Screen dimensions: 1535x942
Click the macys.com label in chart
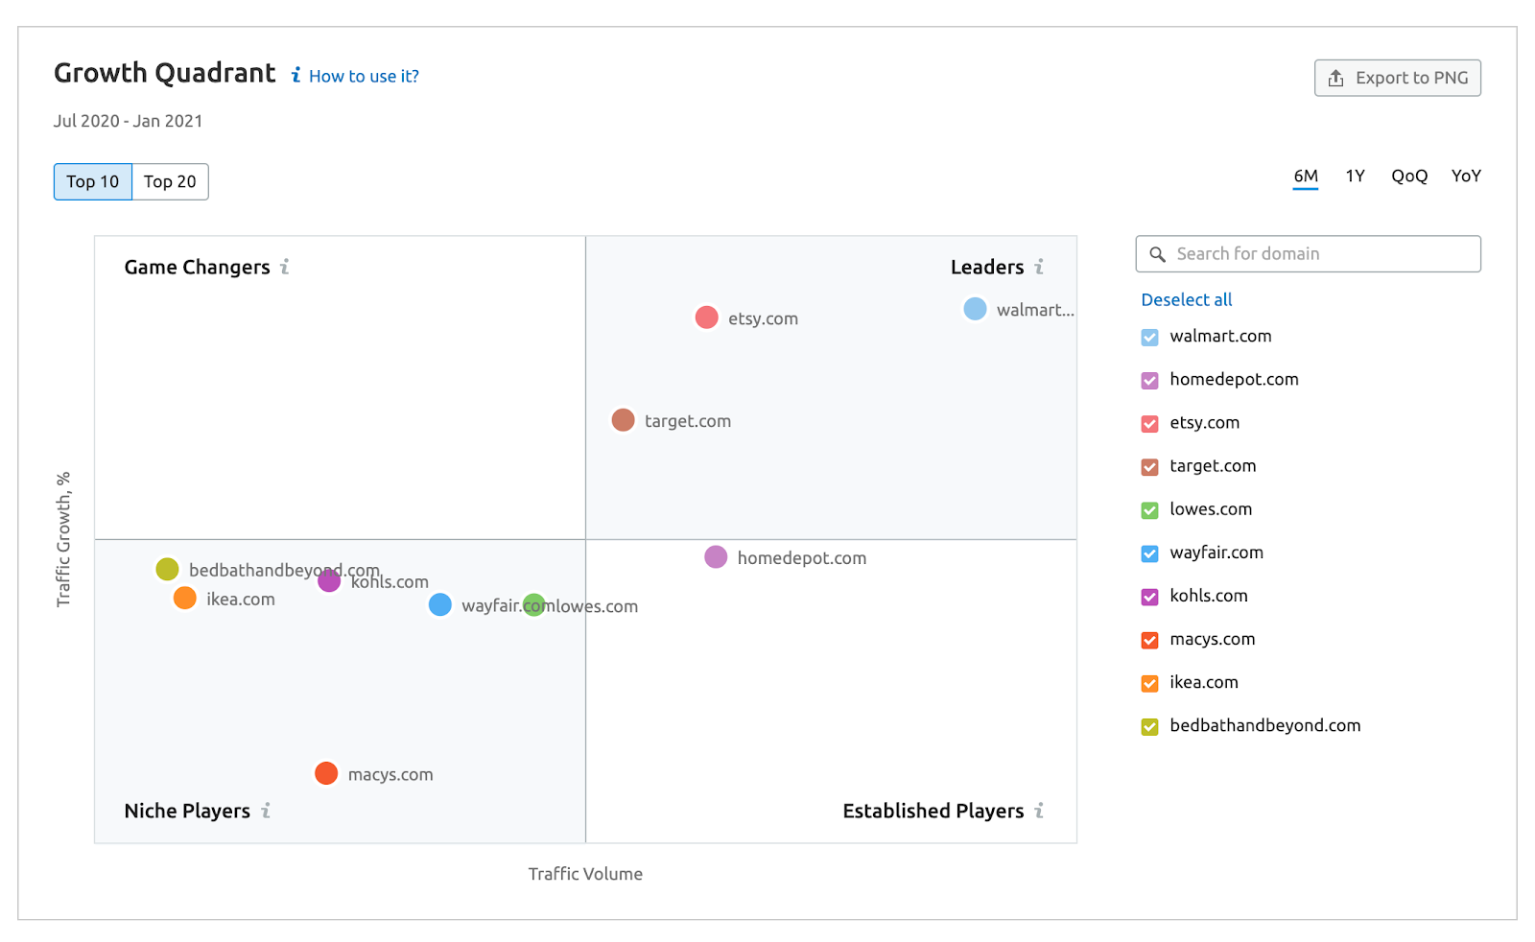390,774
